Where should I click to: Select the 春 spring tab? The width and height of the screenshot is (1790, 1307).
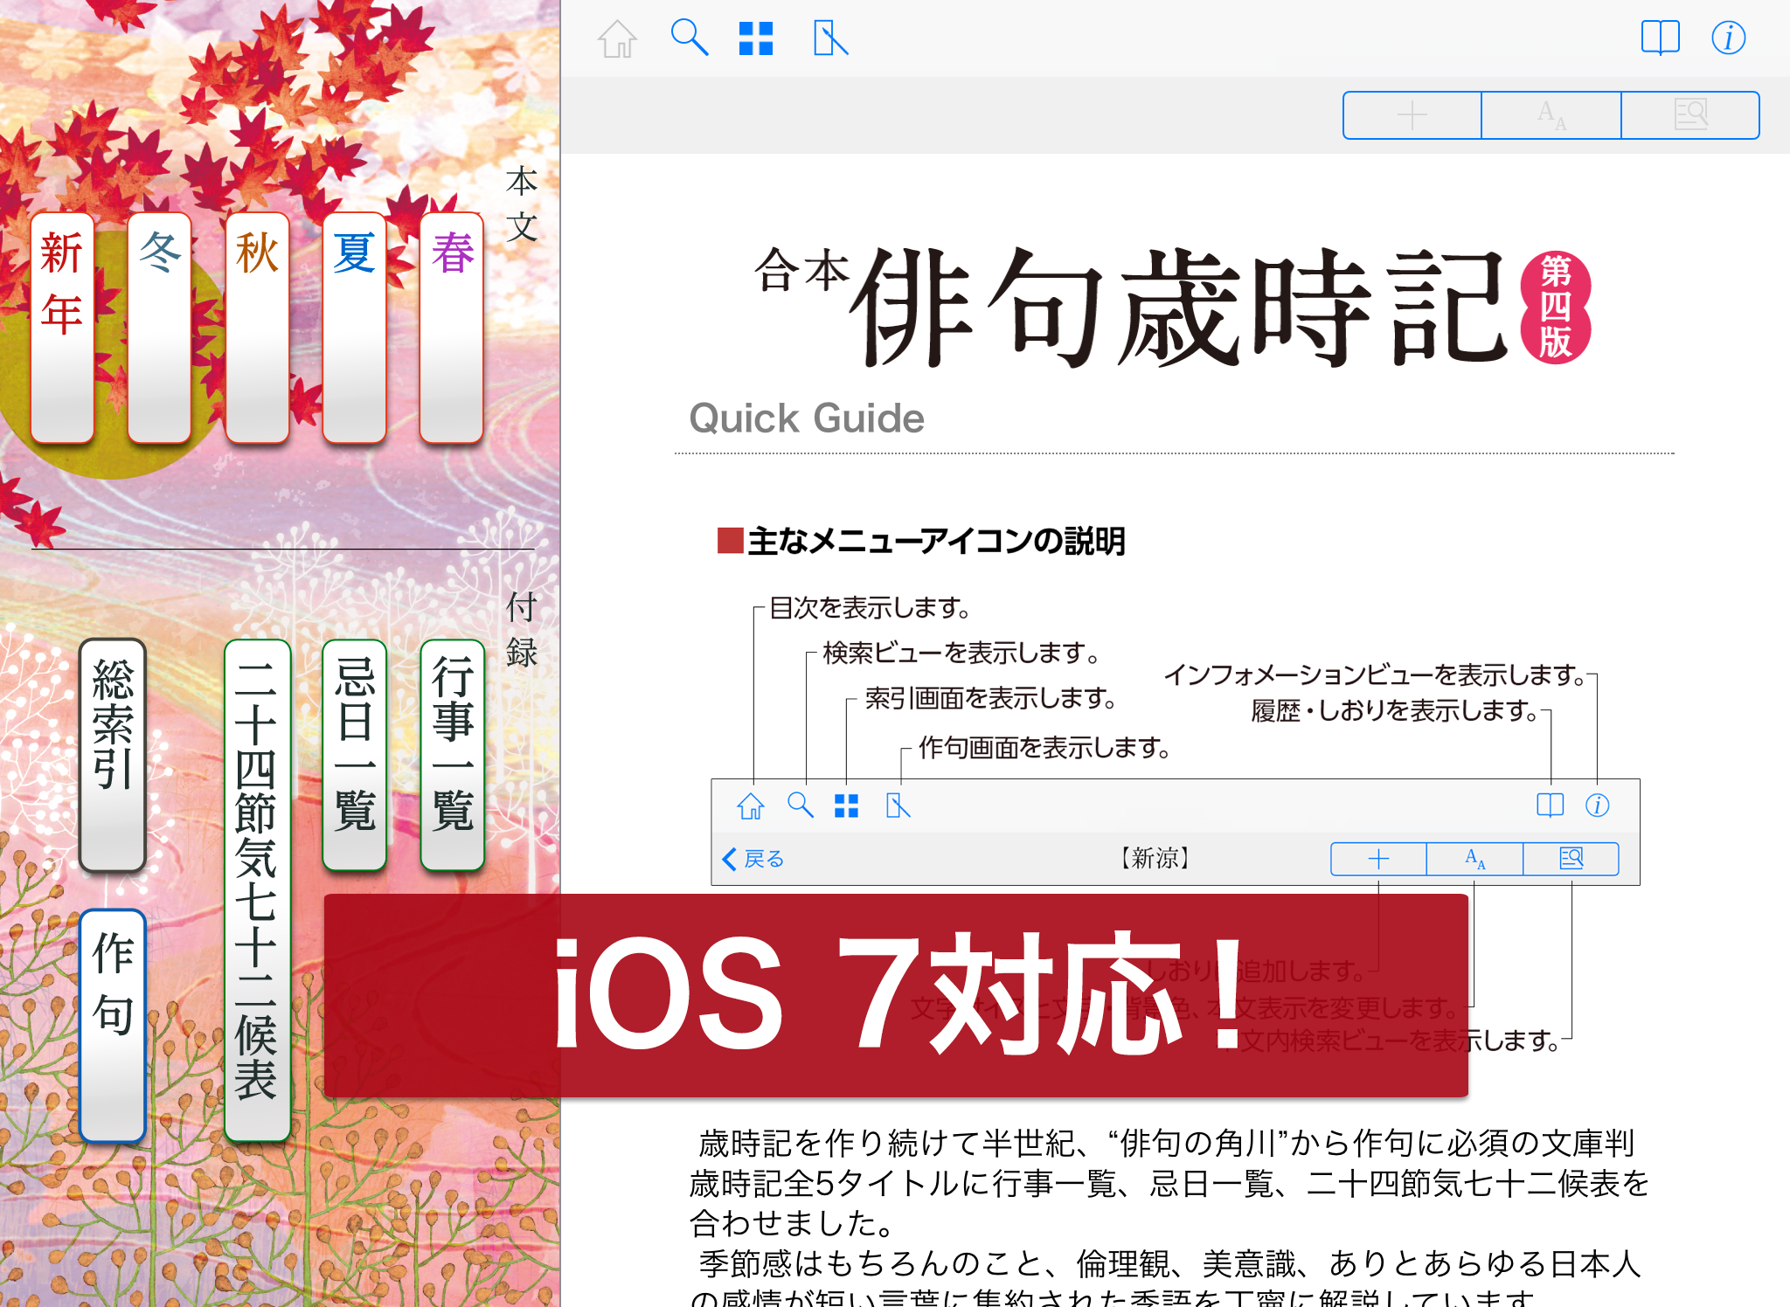pyautogui.click(x=452, y=328)
